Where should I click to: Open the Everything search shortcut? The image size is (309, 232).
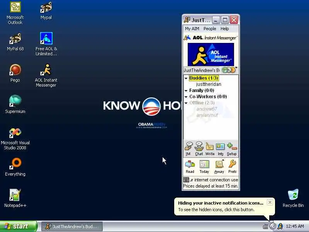coord(15,167)
